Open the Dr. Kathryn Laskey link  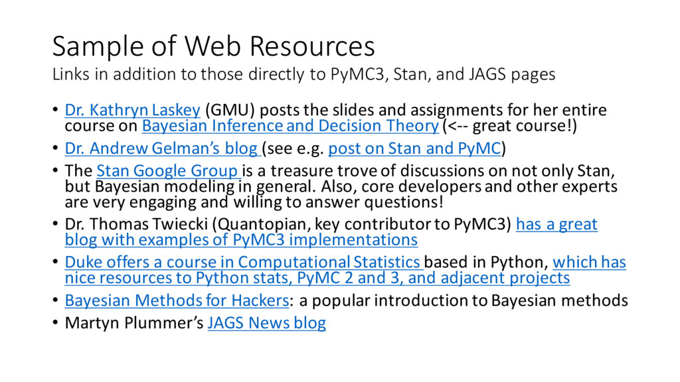tap(132, 110)
